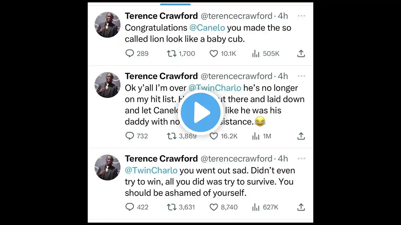Open more options on the third tweet
This screenshot has width=401, height=225.
[x=301, y=158]
